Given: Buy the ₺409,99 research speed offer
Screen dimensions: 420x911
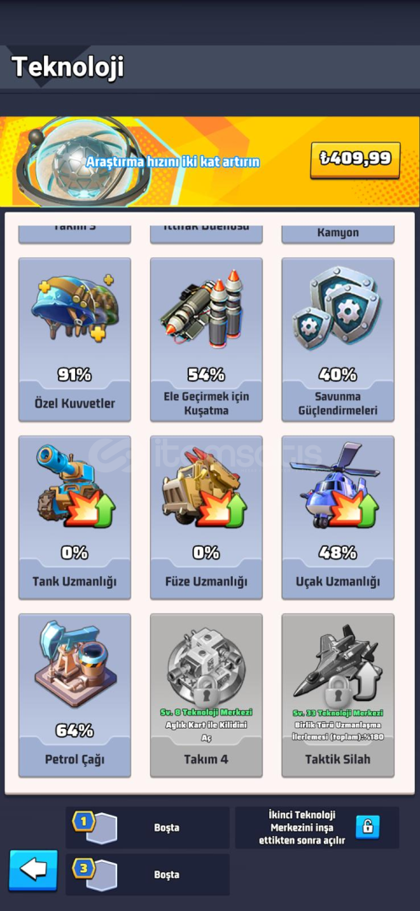Looking at the screenshot, I should point(355,159).
